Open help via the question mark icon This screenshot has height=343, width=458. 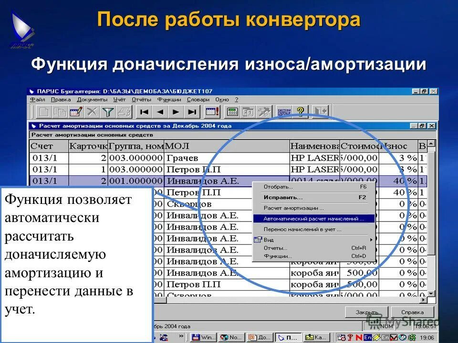300,112
